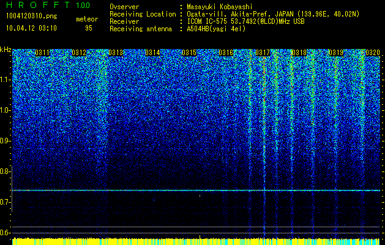Click the 1.0 kHz axis label

pos(5,110)
